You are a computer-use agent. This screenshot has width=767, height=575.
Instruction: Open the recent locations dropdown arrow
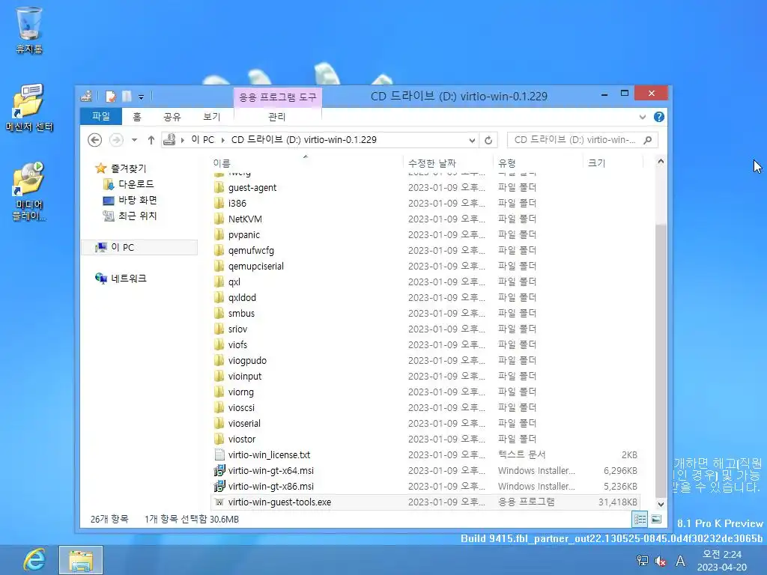pos(134,140)
